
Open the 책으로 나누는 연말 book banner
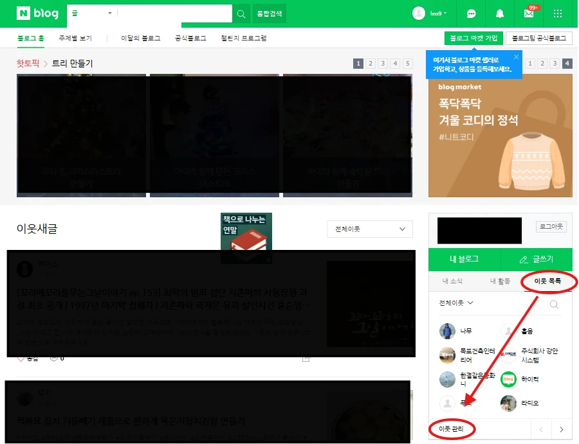246,238
